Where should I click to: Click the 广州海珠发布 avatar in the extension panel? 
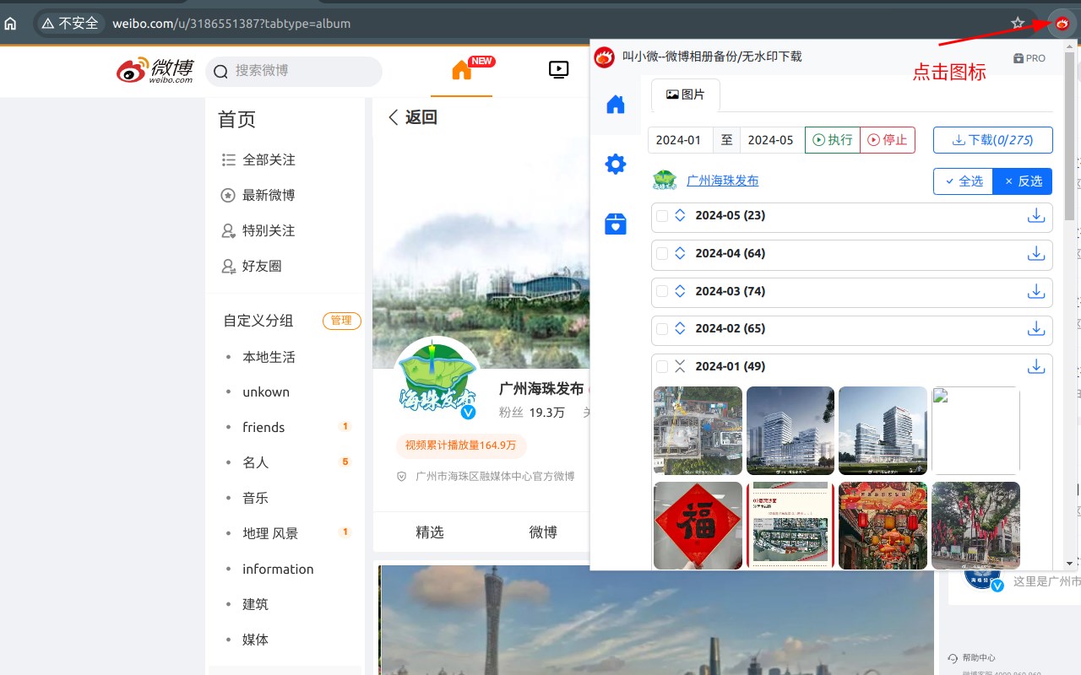[665, 181]
